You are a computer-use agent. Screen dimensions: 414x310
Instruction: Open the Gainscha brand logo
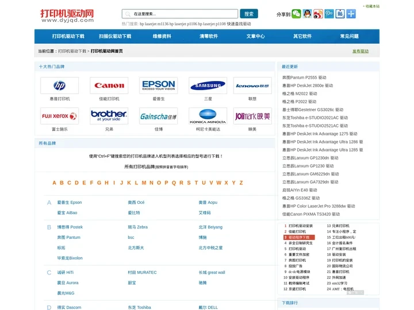(159, 116)
